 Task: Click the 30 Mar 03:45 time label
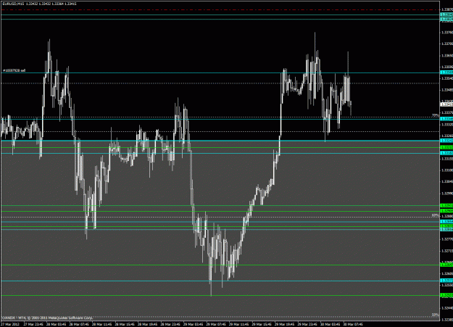click(x=331, y=324)
